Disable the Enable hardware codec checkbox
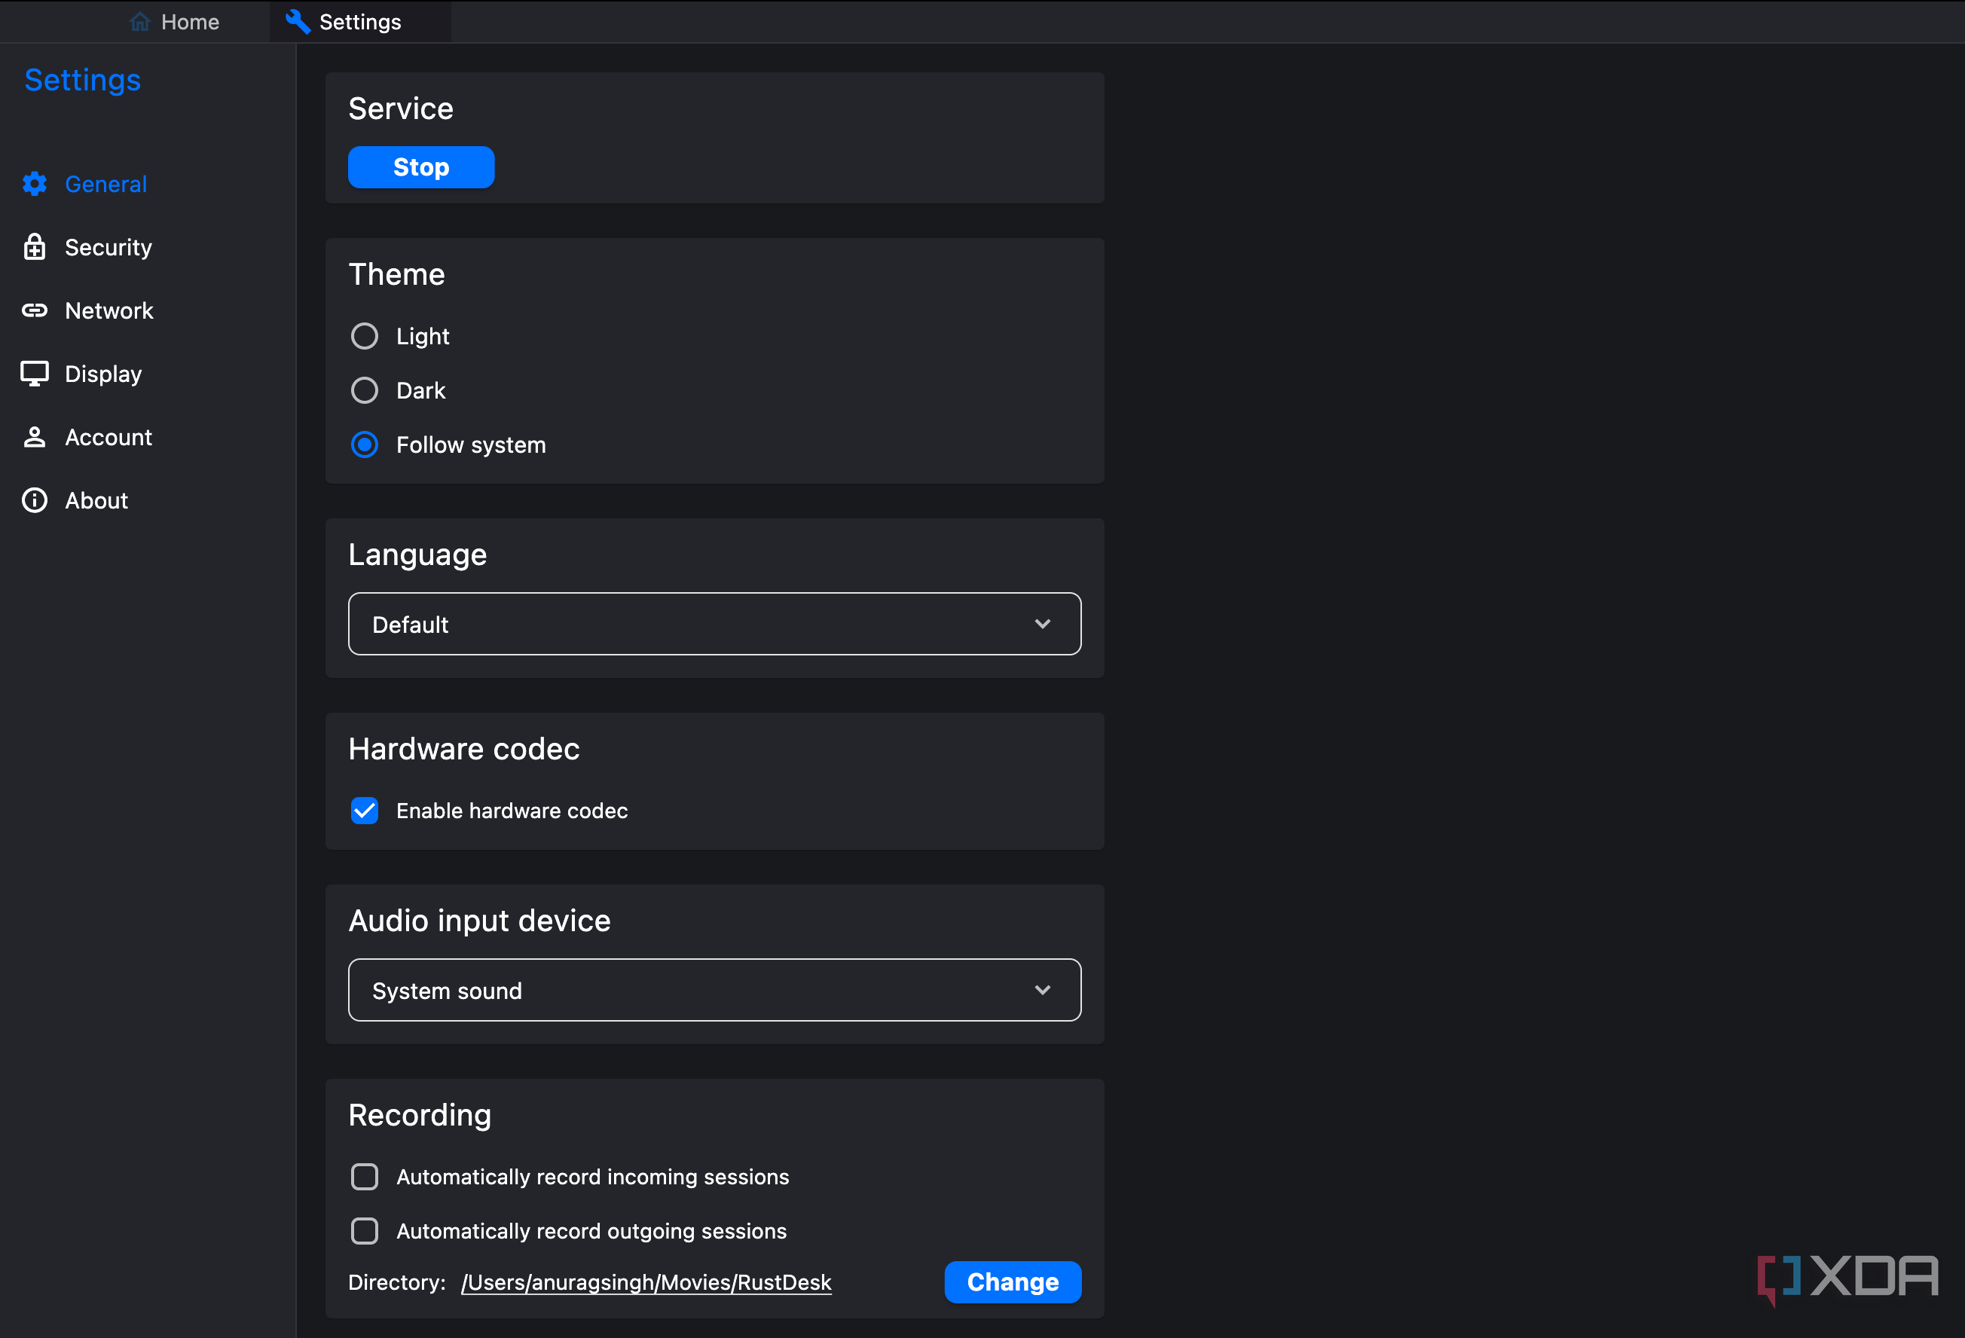 (365, 811)
